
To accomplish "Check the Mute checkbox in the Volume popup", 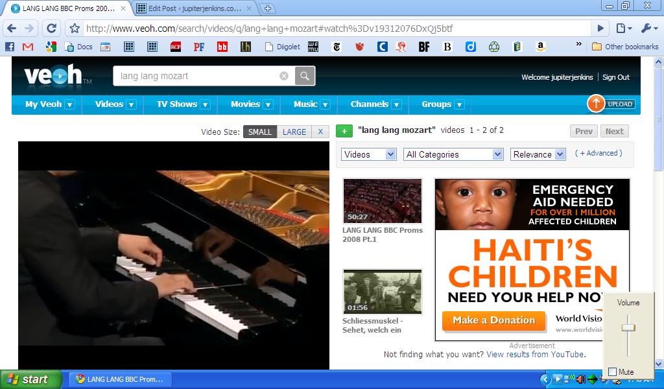I will click(x=613, y=371).
